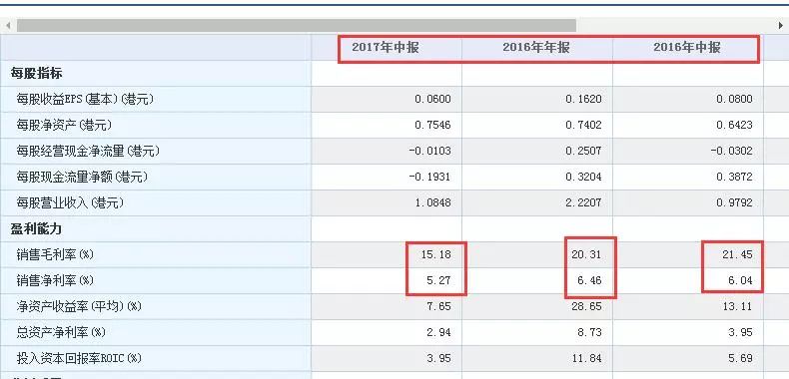Click the cash flow value 0.3204

tap(583, 177)
